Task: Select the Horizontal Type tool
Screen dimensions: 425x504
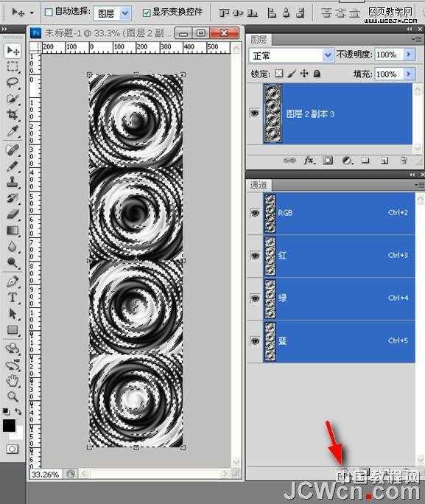Action: coord(13,298)
